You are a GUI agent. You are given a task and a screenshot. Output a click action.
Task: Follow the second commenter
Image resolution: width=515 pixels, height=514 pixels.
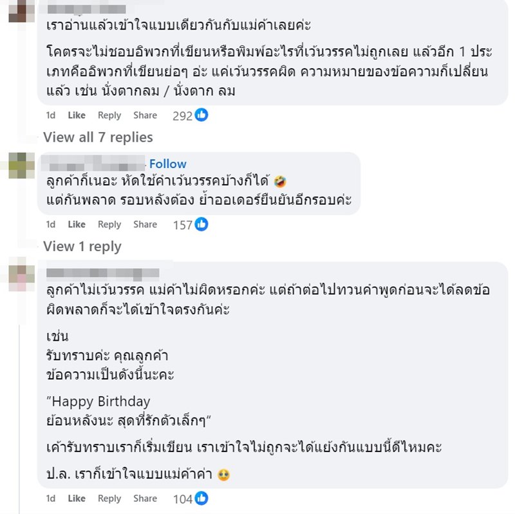click(169, 164)
